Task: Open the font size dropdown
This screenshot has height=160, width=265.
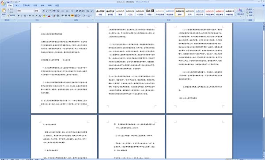Action: pos(38,11)
